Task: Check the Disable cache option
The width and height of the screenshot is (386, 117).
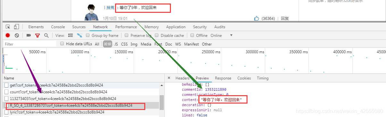Action: pyautogui.click(x=157, y=35)
